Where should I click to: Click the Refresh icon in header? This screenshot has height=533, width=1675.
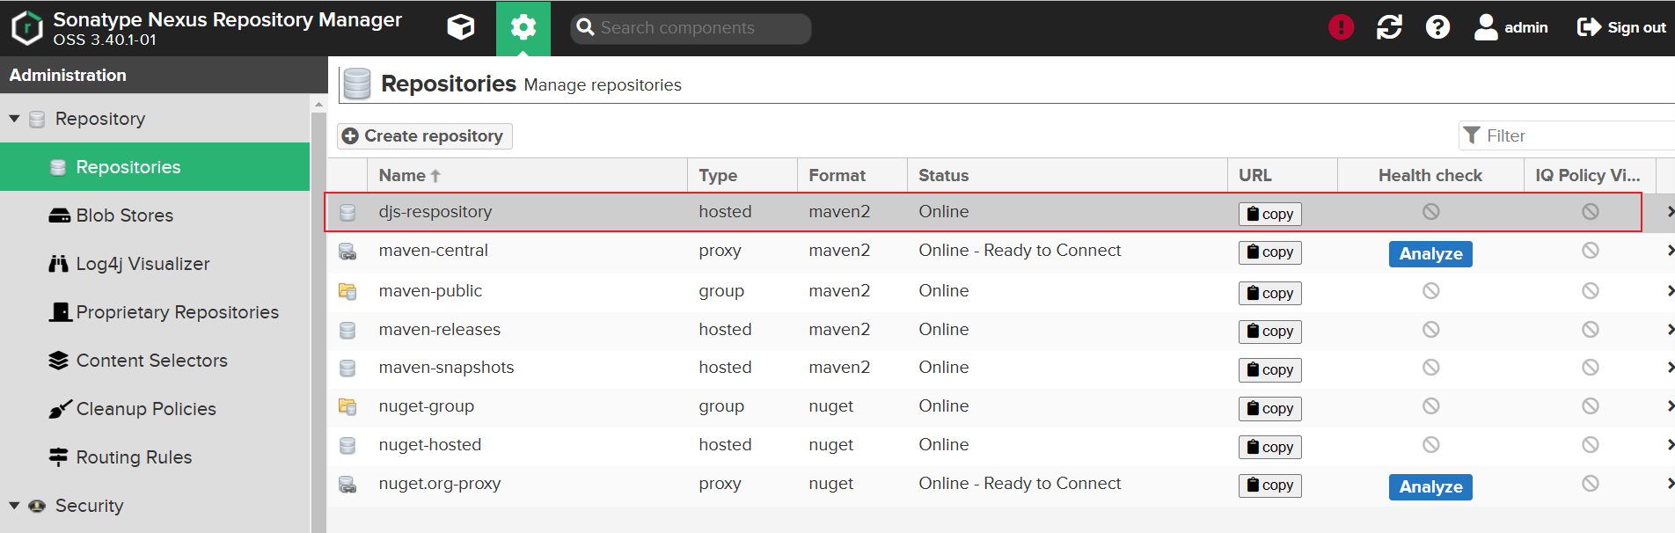tap(1389, 28)
